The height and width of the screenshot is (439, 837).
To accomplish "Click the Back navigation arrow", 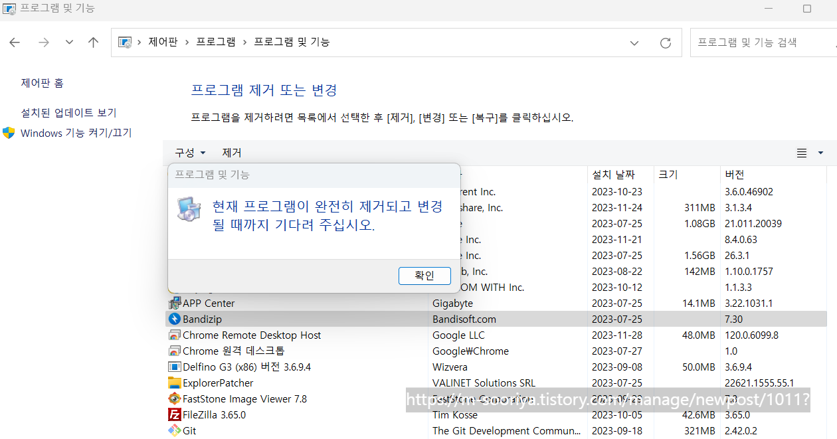I will (x=15, y=43).
